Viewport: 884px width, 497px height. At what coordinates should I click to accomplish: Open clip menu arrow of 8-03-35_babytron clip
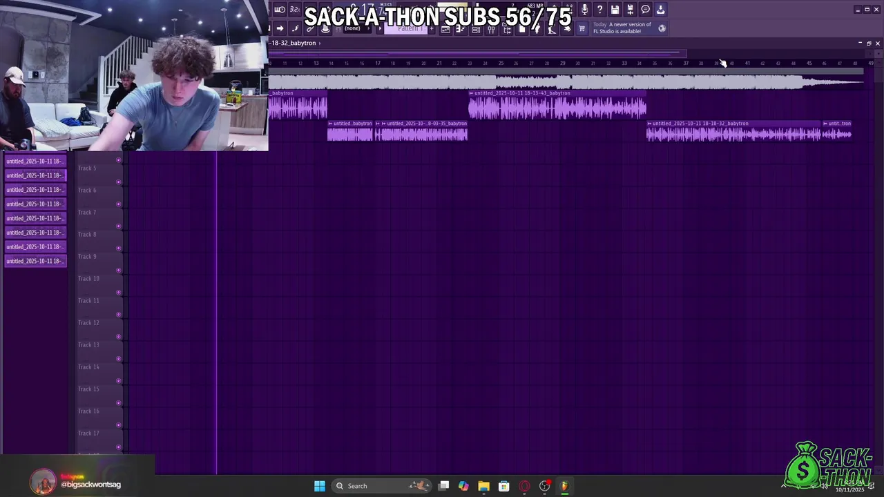[383, 124]
